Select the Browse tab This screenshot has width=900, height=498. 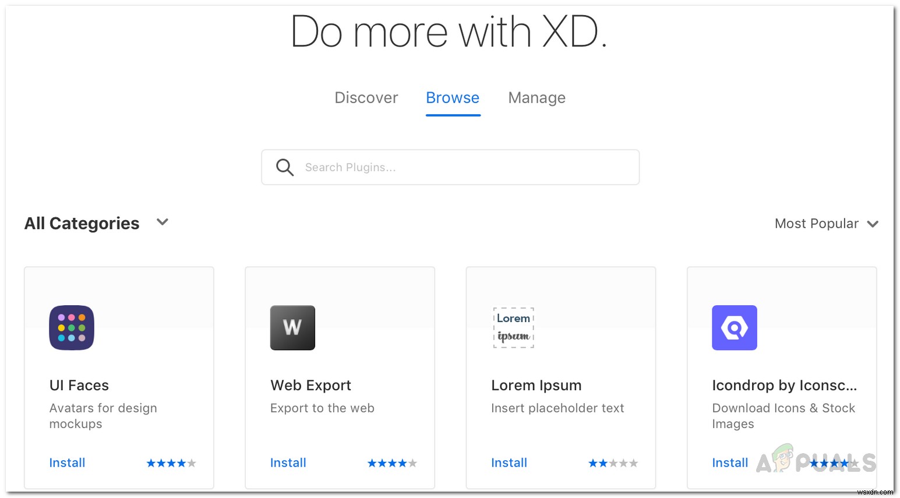pos(453,98)
